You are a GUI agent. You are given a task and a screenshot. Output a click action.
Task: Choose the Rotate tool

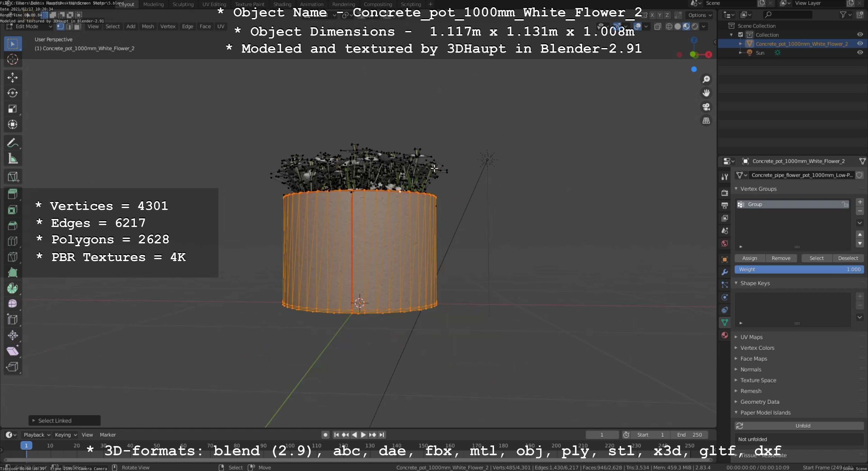coord(13,93)
